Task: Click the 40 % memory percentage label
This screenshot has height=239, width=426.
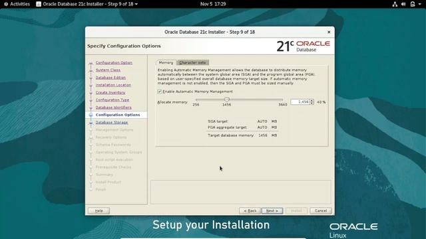Action: (321, 102)
